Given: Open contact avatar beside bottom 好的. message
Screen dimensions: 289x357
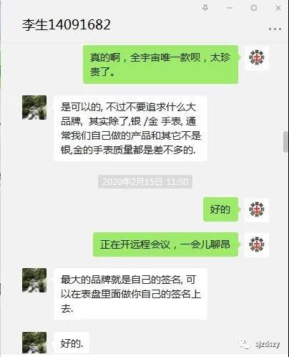Looking at the screenshot, I should tap(34, 343).
